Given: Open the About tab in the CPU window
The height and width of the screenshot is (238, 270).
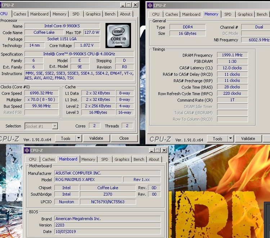Looking at the screenshot, I should pos(125,14).
